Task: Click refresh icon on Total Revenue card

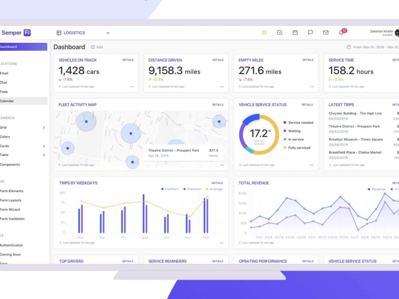Action: (240, 243)
